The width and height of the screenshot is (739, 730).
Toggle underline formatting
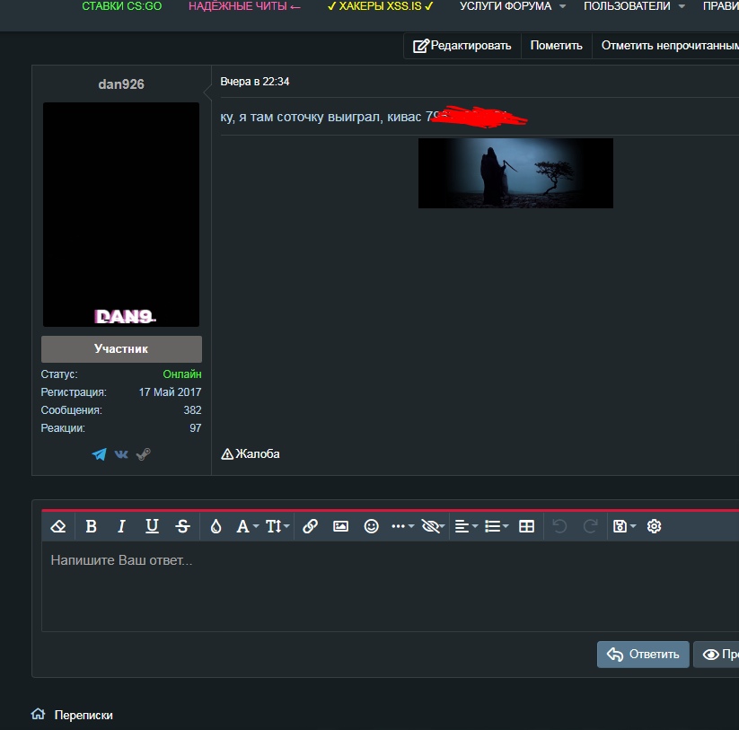coord(152,527)
